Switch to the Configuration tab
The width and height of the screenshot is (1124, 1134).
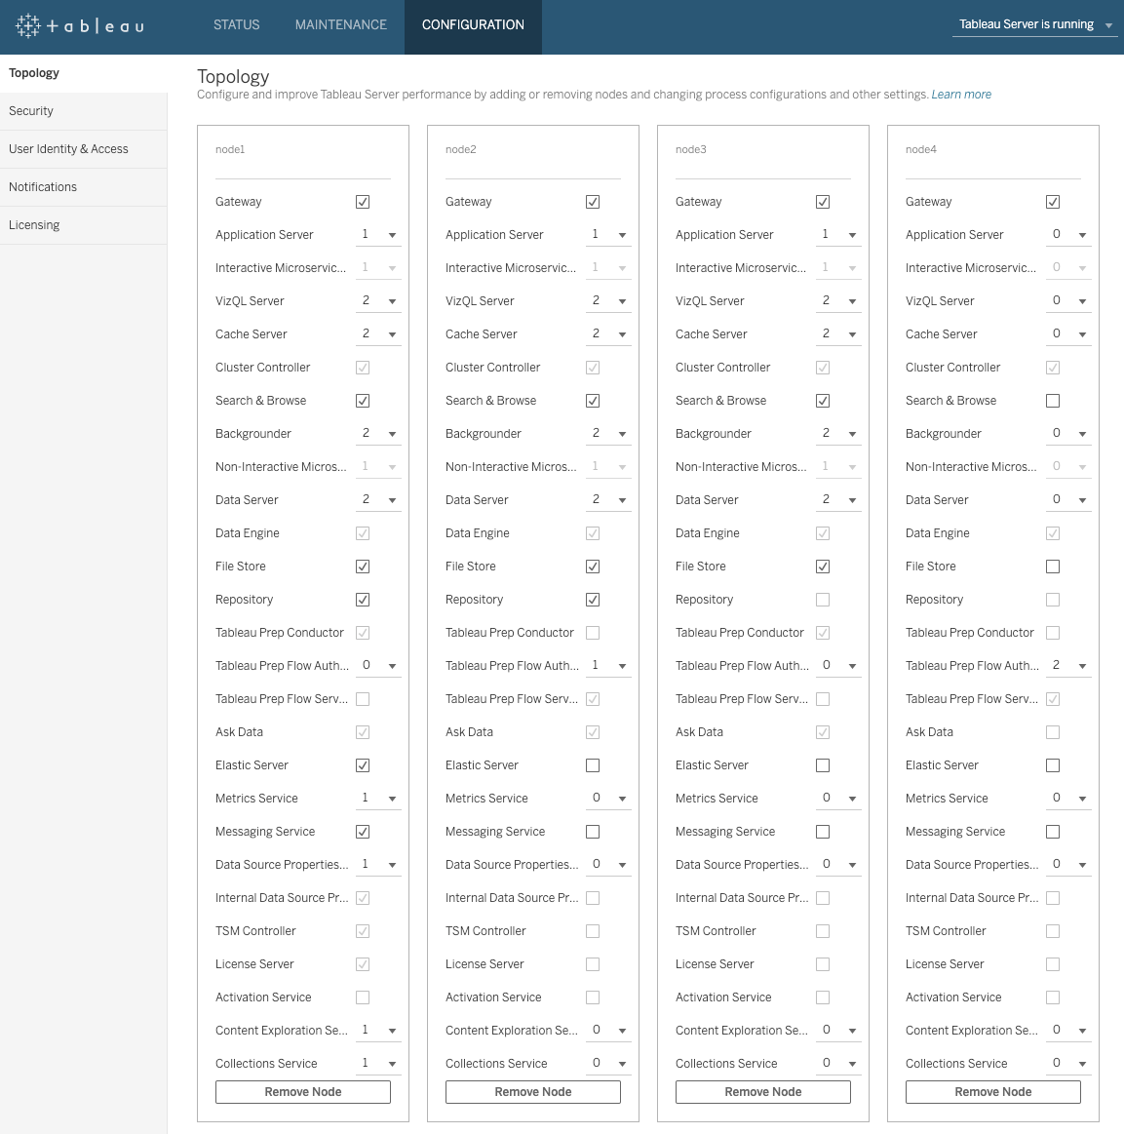(x=473, y=24)
